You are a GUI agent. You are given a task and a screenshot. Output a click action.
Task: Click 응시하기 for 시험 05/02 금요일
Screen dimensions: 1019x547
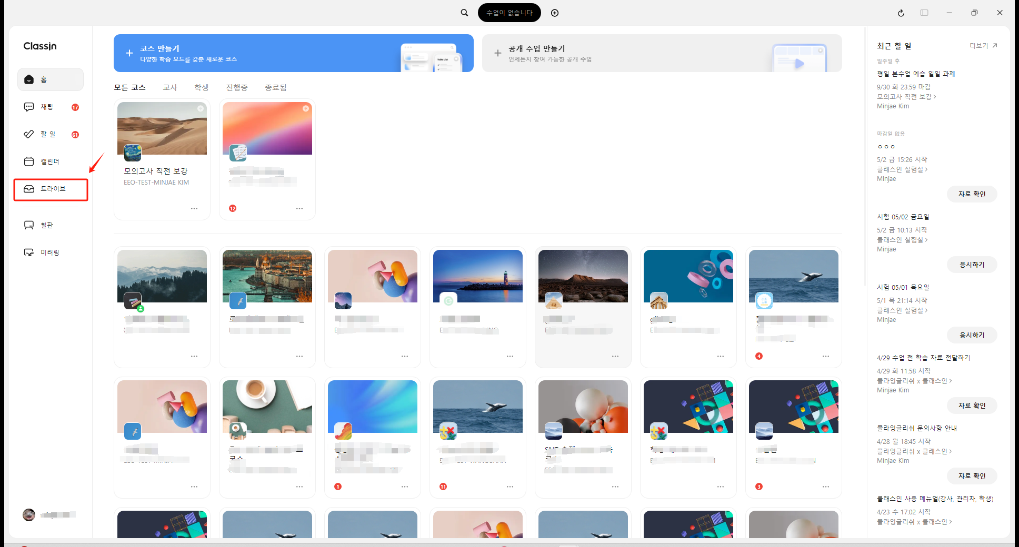pos(972,265)
